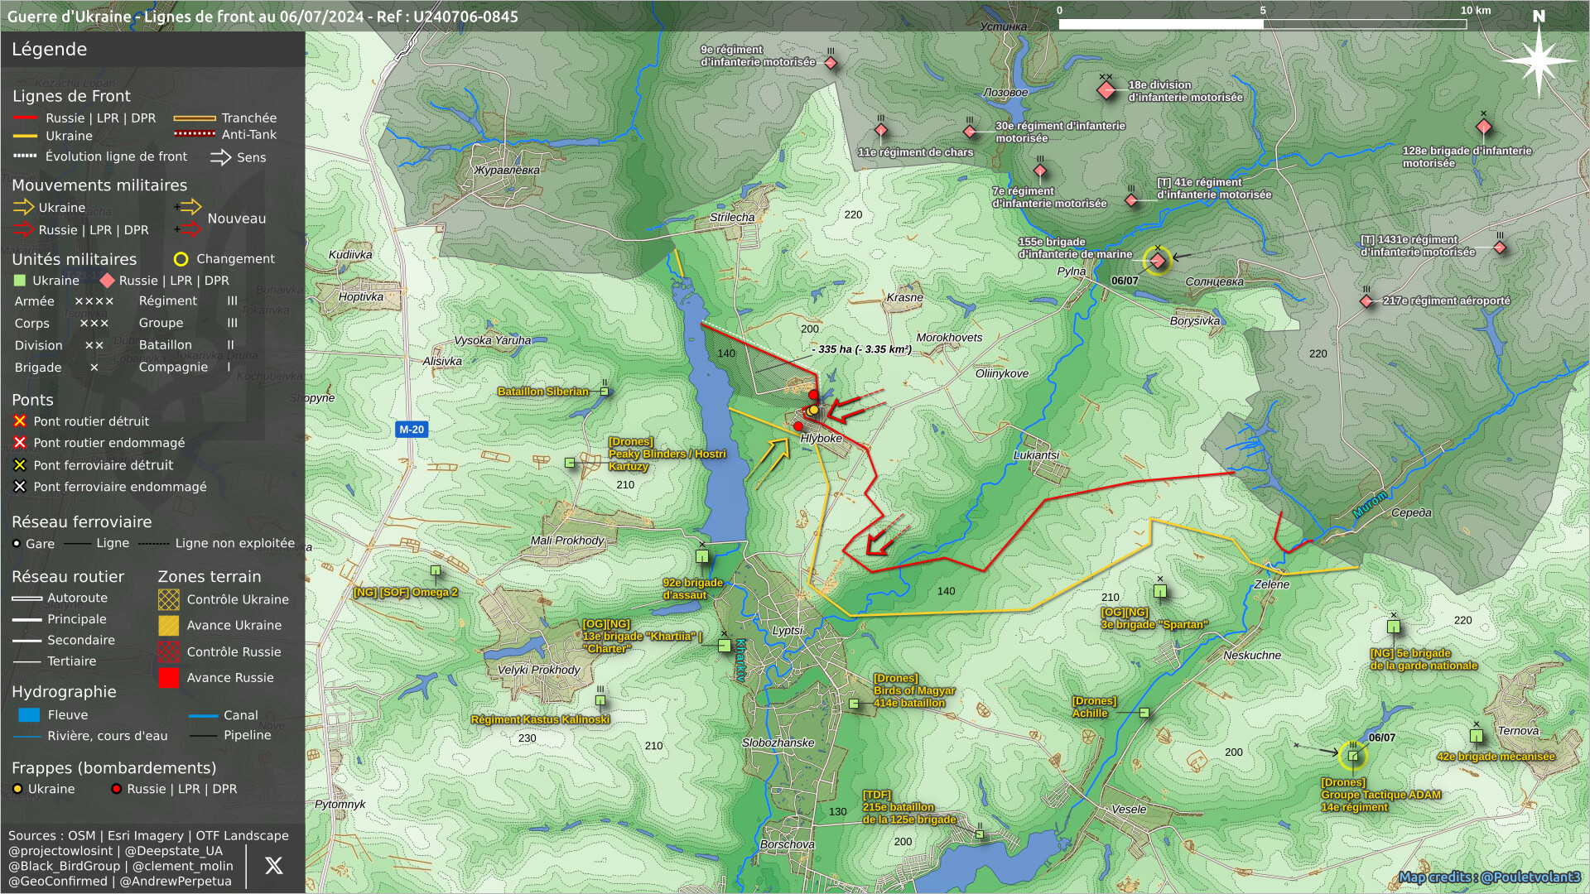Click the 92e brigade d'assaut unit square
1590x894 pixels.
702,557
